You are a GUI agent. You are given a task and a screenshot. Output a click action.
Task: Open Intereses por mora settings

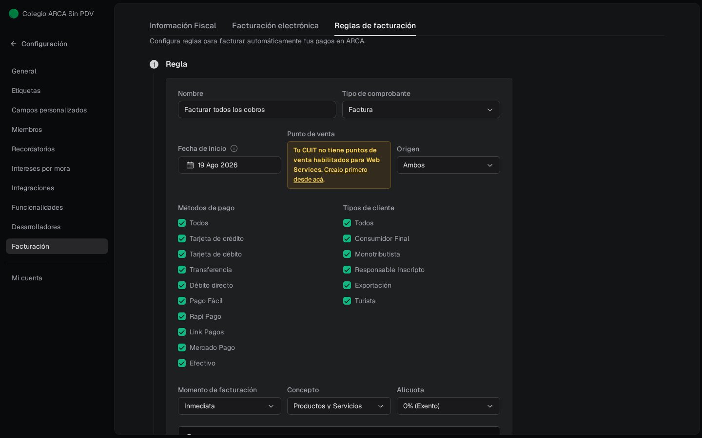tap(57, 168)
